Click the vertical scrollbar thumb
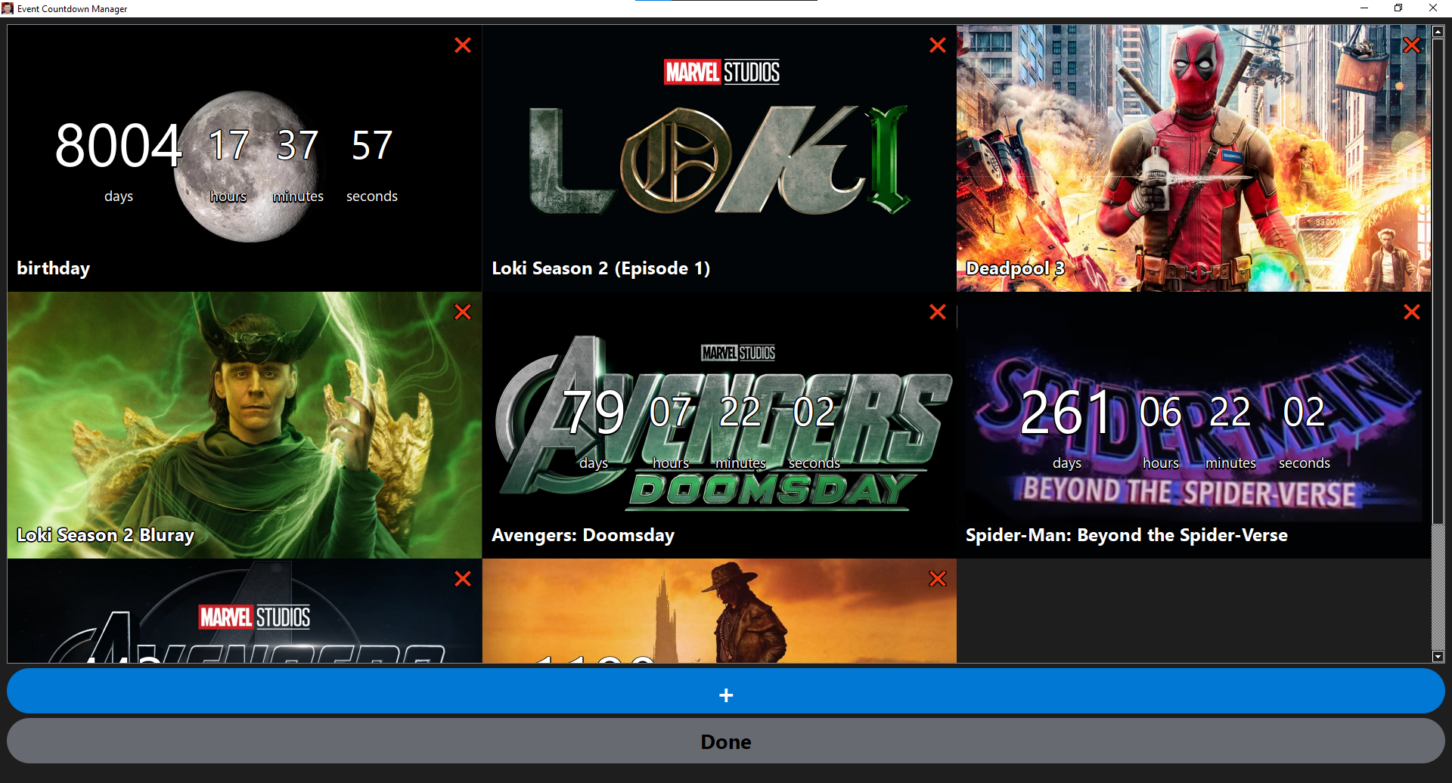Screen dimensions: 1452x783 click(1438, 280)
